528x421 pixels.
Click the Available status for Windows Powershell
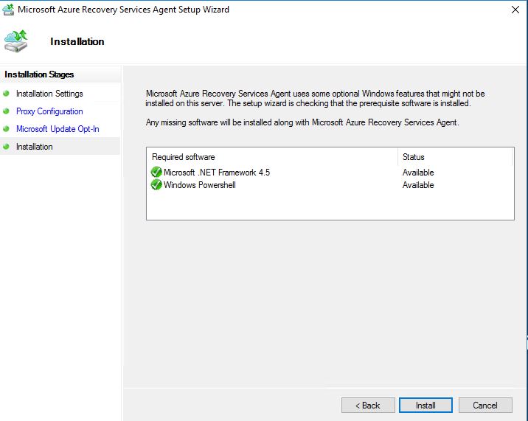point(418,185)
